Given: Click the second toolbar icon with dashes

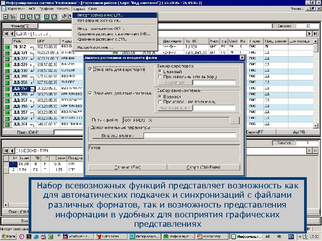Looking at the screenshot, I should [x=13, y=17].
